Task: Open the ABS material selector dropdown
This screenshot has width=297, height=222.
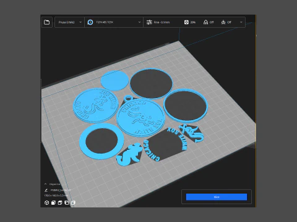Action: click(114, 22)
